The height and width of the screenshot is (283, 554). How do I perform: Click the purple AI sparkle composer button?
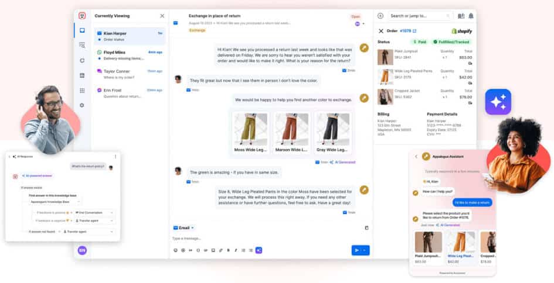(x=259, y=250)
